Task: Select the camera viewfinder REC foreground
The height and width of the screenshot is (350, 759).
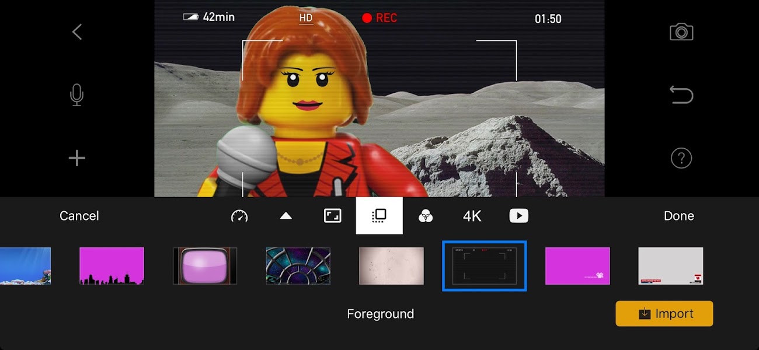Action: pyautogui.click(x=485, y=266)
